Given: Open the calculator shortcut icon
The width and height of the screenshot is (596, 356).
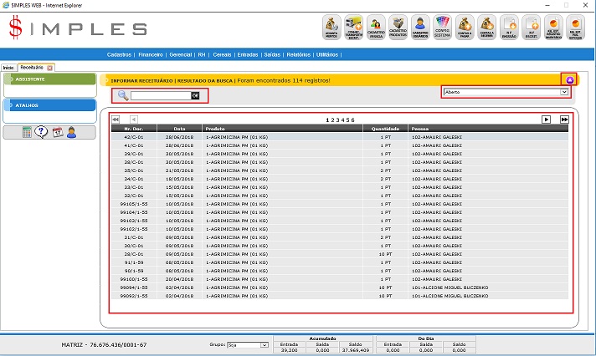Looking at the screenshot, I should pyautogui.click(x=27, y=132).
